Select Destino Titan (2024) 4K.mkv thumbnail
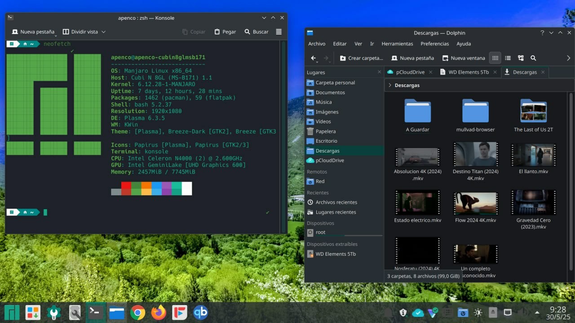 click(x=475, y=154)
